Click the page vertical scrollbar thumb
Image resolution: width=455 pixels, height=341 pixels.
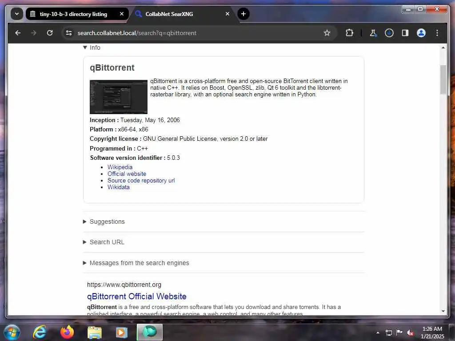tap(443, 79)
